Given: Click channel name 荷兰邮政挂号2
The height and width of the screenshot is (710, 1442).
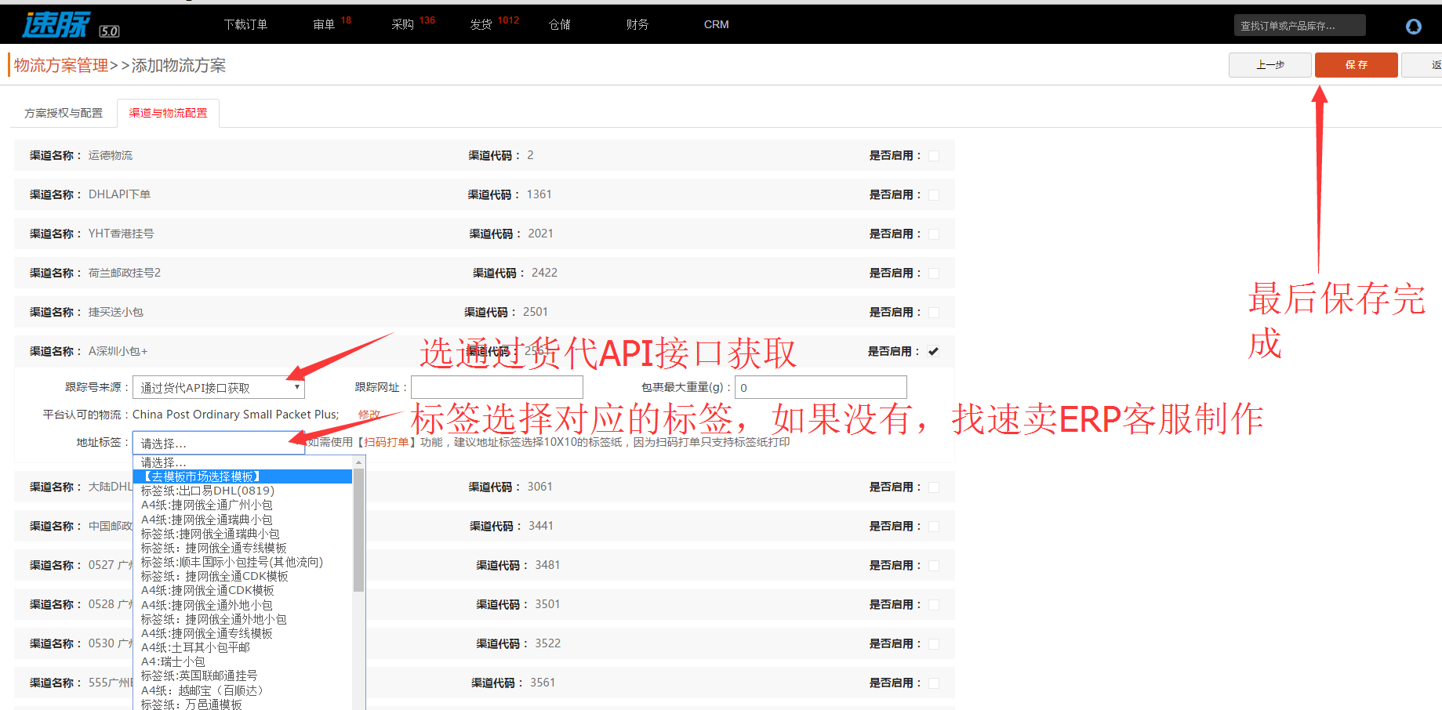Looking at the screenshot, I should pyautogui.click(x=124, y=273).
